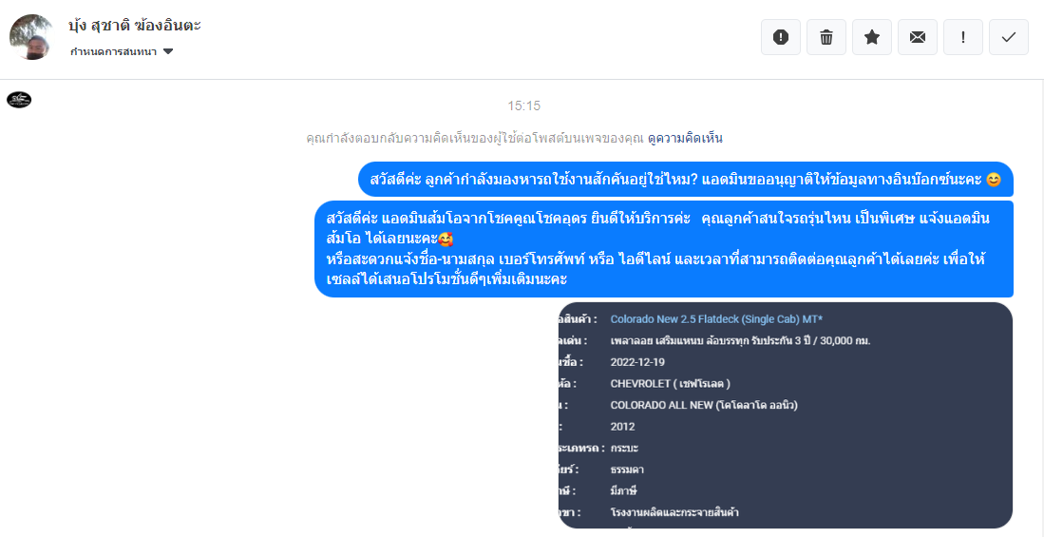Mark conversation unread with the envelope icon
This screenshot has width=1044, height=537.
click(x=918, y=37)
